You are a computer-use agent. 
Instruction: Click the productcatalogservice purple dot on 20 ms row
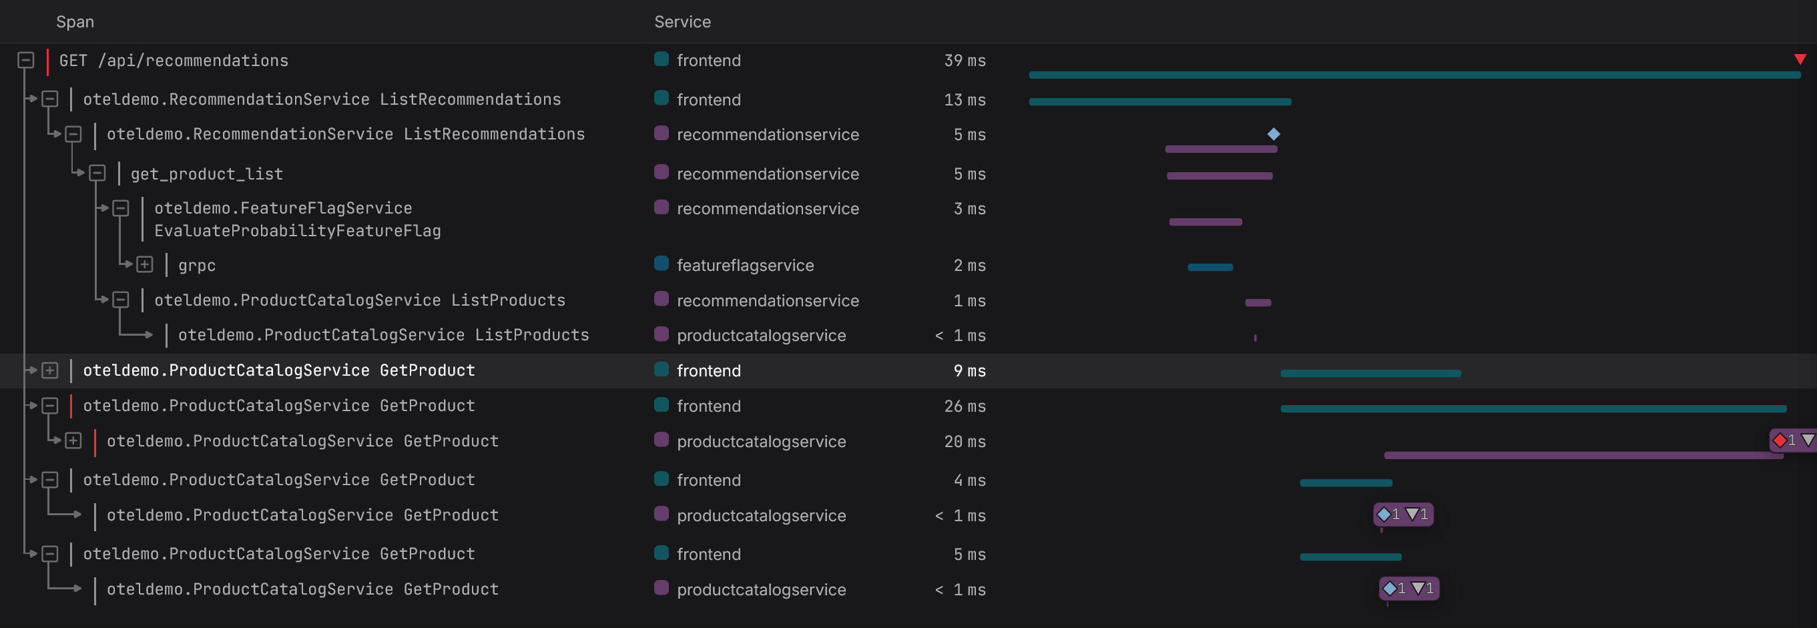point(661,440)
